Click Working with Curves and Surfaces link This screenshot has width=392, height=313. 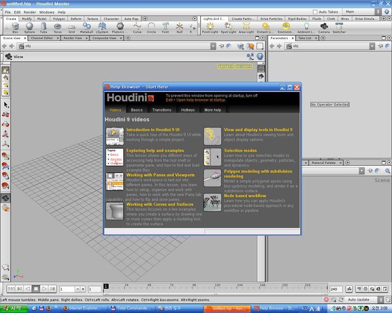pyautogui.click(x=160, y=204)
